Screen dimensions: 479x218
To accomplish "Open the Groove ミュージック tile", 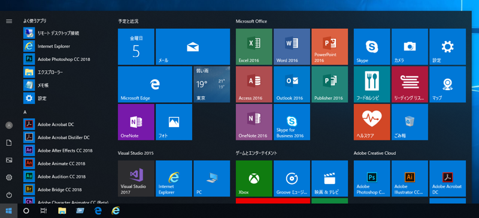I will (292, 179).
